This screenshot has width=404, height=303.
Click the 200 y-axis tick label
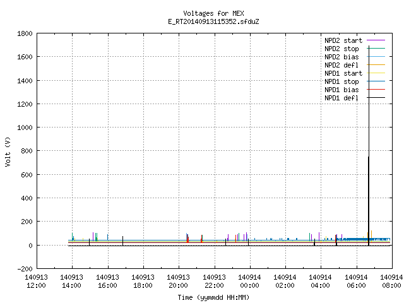tap(27, 222)
